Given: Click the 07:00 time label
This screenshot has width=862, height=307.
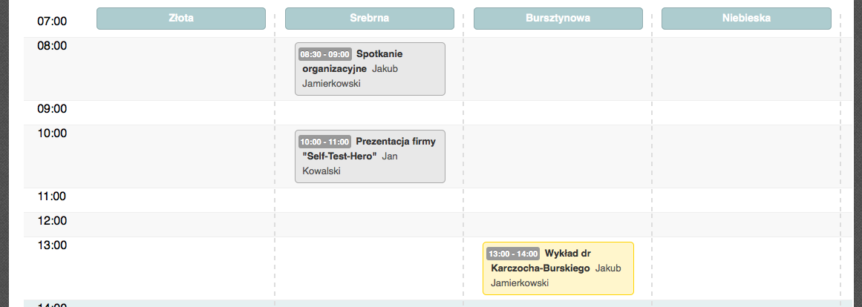Looking at the screenshot, I should (52, 22).
